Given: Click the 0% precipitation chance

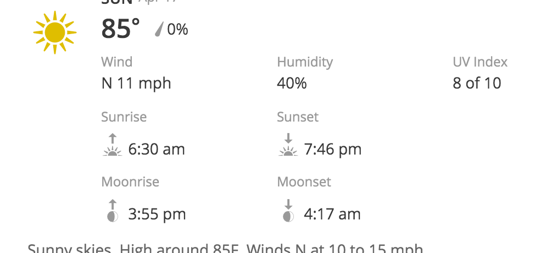Looking at the screenshot, I should 177,29.
